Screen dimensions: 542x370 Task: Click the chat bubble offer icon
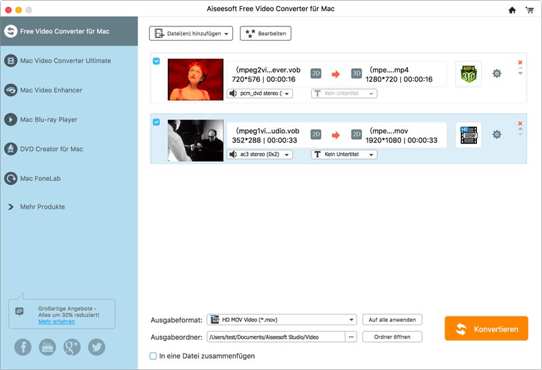coord(20,312)
